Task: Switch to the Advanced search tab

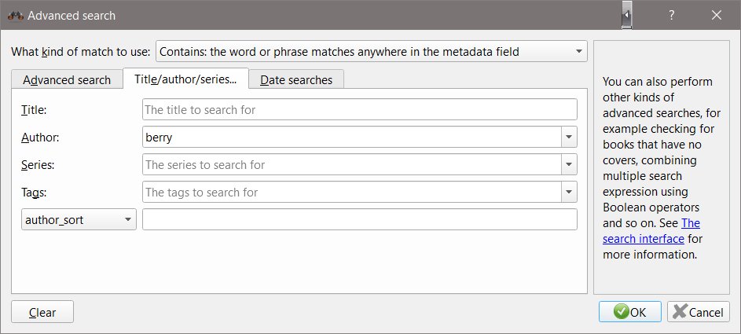Action: 67,79
